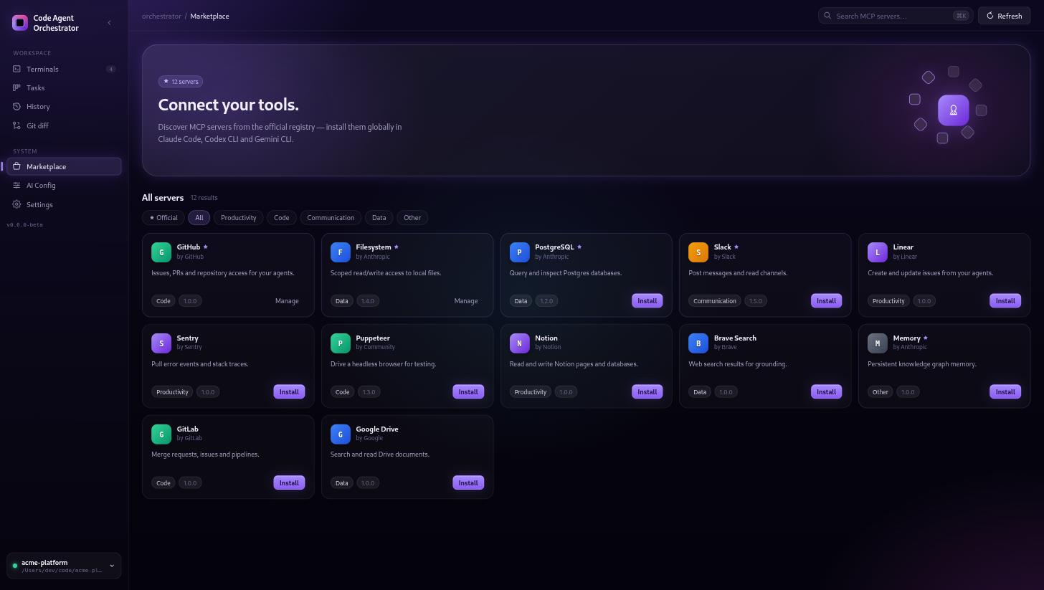Click the official star beside GitHub

(205, 247)
